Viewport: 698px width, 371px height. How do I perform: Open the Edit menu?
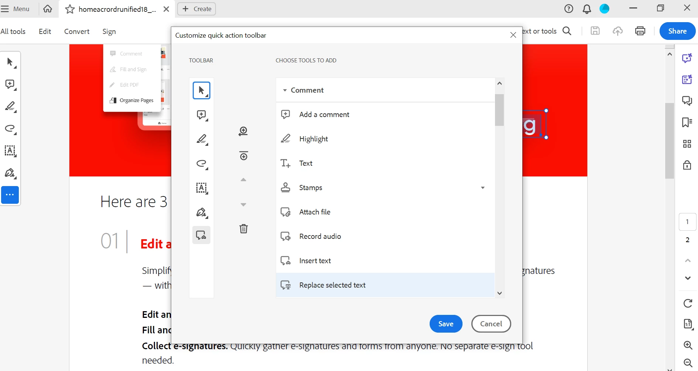pyautogui.click(x=45, y=31)
